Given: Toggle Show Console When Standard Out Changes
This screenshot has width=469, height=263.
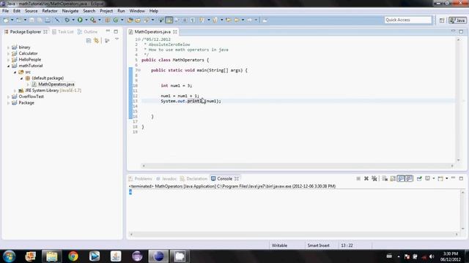Looking at the screenshot, I should click(x=401, y=178).
